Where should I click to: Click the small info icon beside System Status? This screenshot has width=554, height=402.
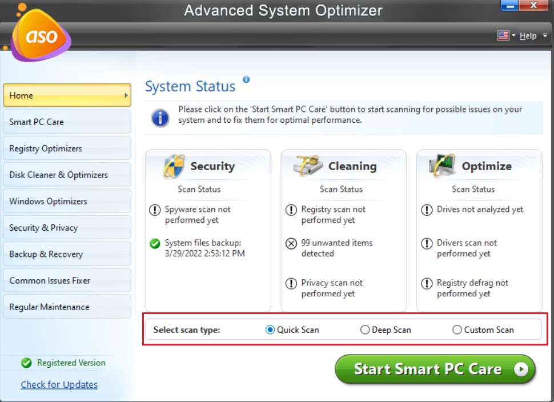click(246, 79)
